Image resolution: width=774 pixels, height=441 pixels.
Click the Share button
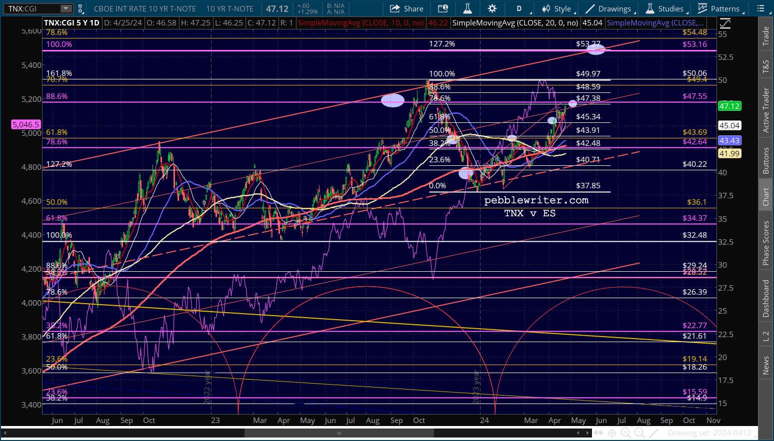pyautogui.click(x=406, y=8)
